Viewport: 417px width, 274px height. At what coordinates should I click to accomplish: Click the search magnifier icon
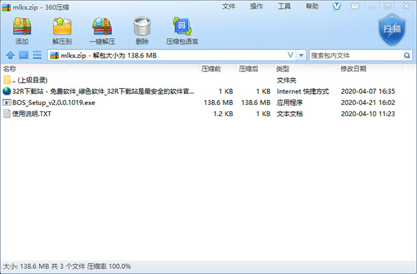click(407, 56)
